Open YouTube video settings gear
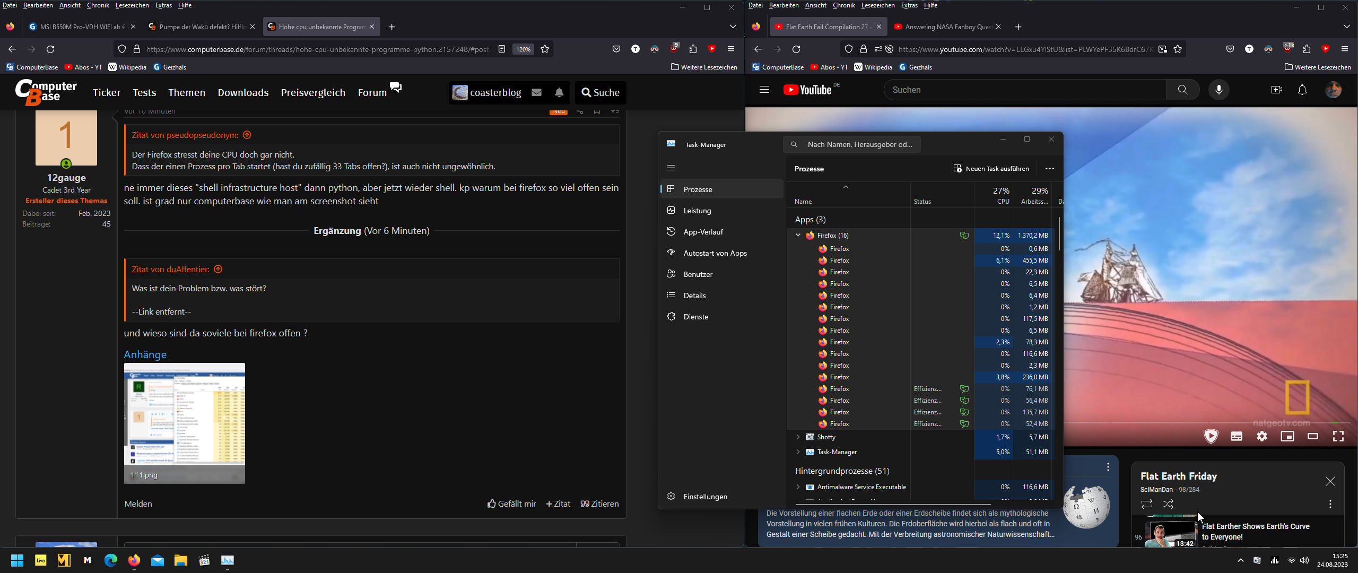 point(1261,436)
